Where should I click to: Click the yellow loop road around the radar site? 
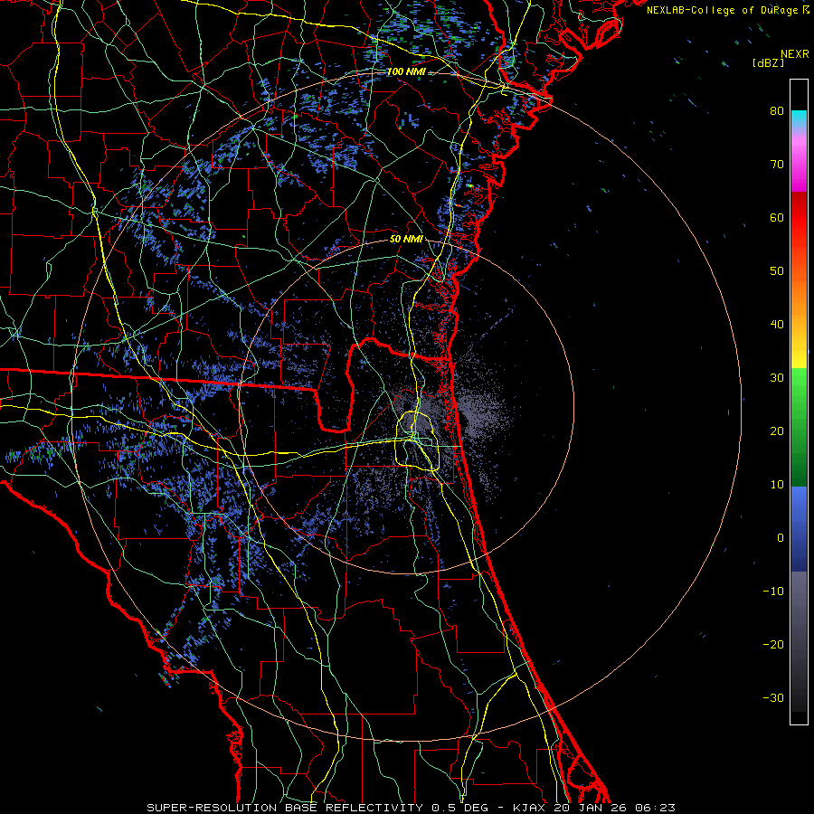[x=417, y=441]
